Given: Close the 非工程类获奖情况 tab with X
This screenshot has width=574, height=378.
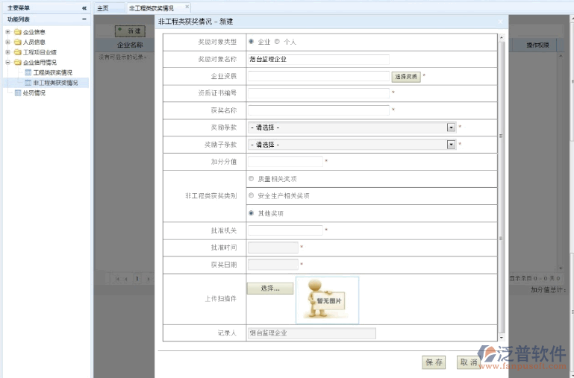Looking at the screenshot, I should pyautogui.click(x=187, y=7).
